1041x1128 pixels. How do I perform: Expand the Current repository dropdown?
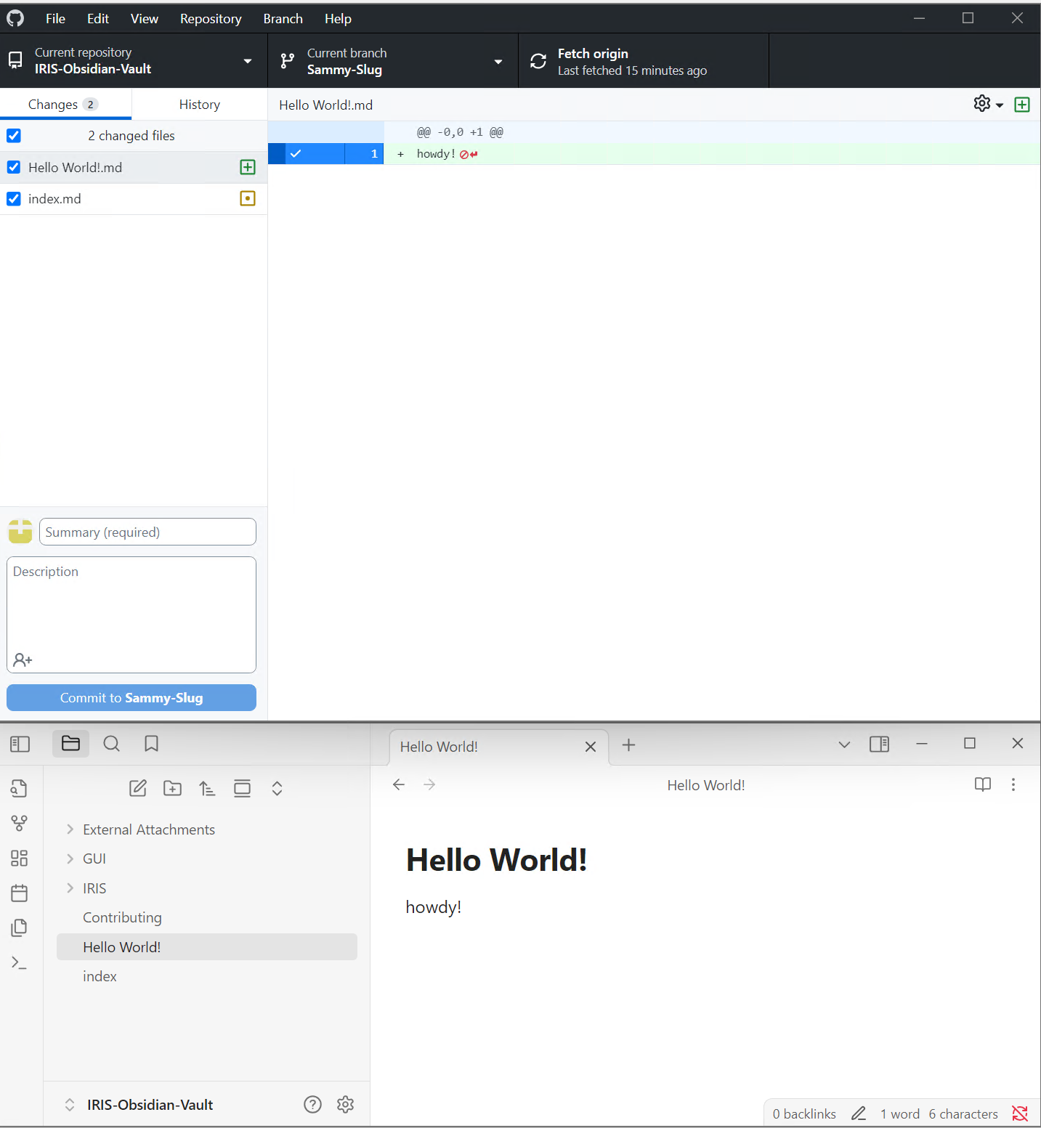coord(134,61)
